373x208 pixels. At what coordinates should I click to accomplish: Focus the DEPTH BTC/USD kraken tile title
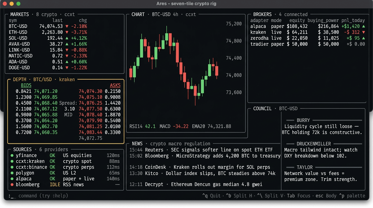(x=44, y=79)
